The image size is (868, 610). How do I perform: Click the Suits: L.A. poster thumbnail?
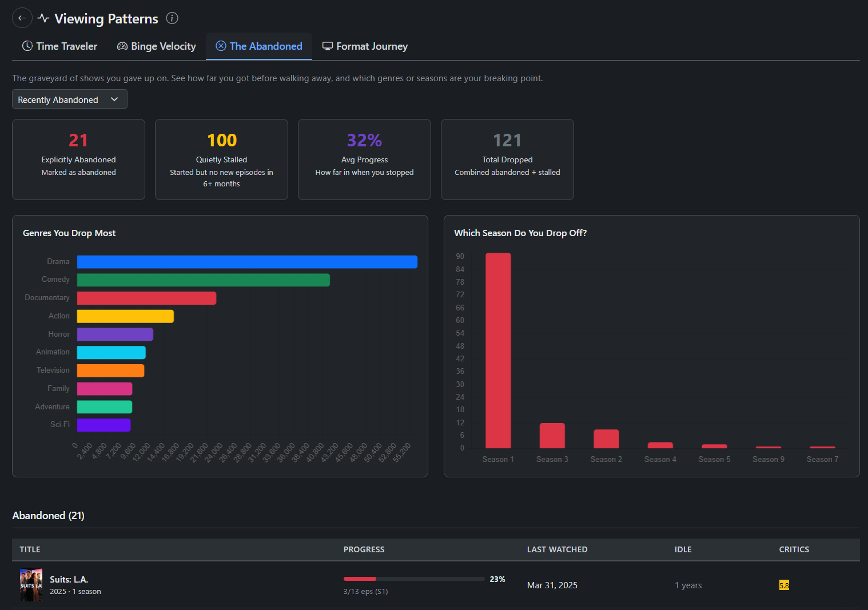31,584
